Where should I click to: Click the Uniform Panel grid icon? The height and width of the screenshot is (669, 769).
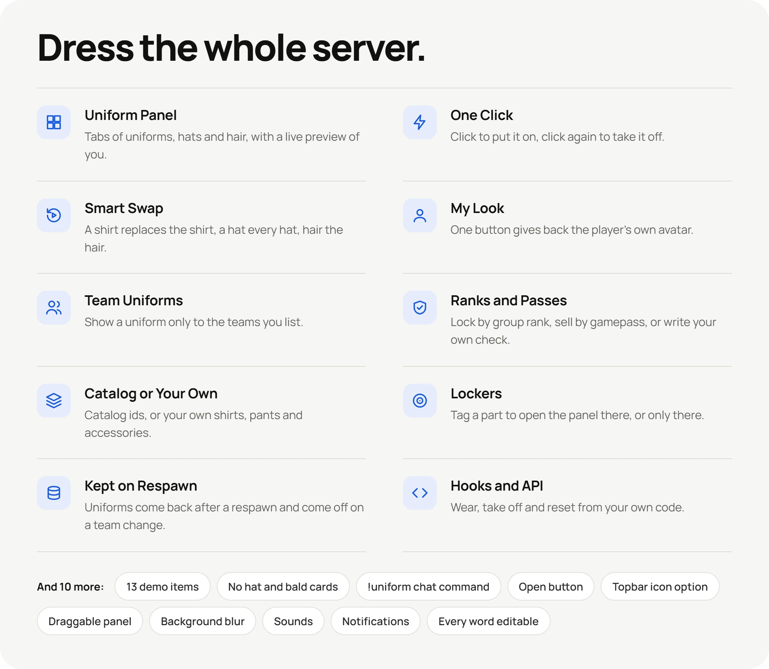click(x=54, y=122)
